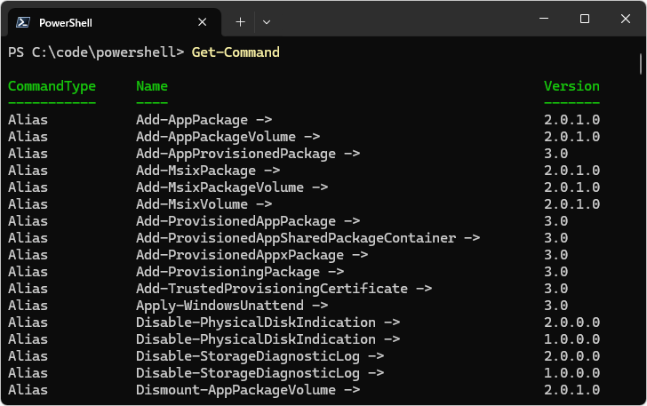
Task: Open a new tab with the plus button
Action: coord(240,22)
